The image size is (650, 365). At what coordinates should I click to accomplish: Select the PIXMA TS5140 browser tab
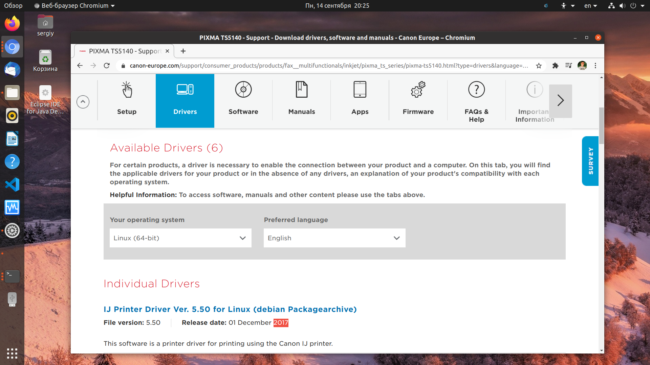[124, 51]
